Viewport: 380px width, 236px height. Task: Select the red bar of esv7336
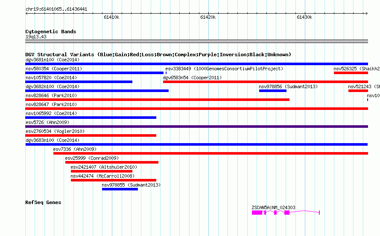tap(210, 153)
